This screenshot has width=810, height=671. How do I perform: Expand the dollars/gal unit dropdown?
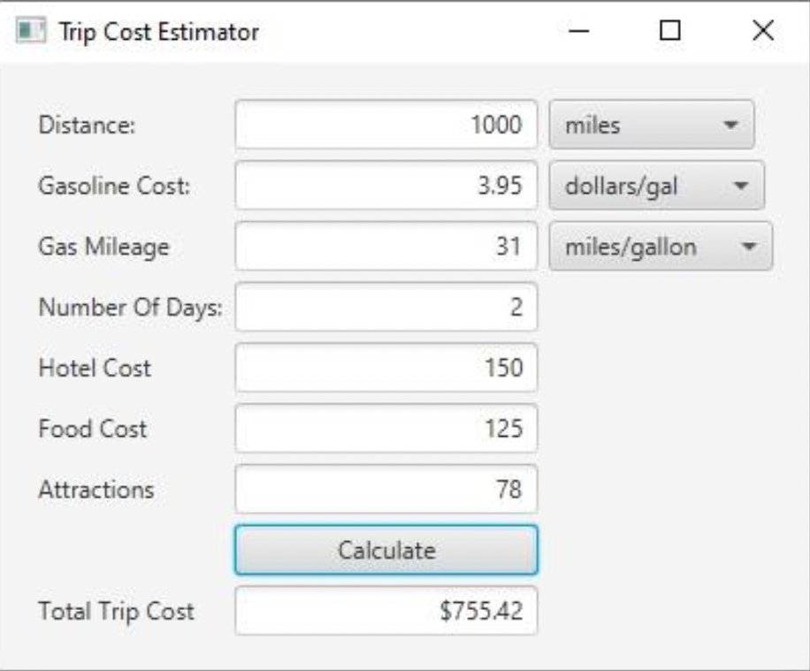tap(657, 186)
